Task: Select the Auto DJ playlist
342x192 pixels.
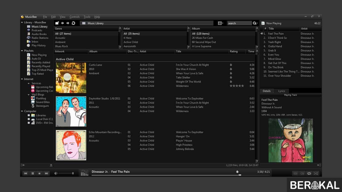Action: [x=36, y=58]
